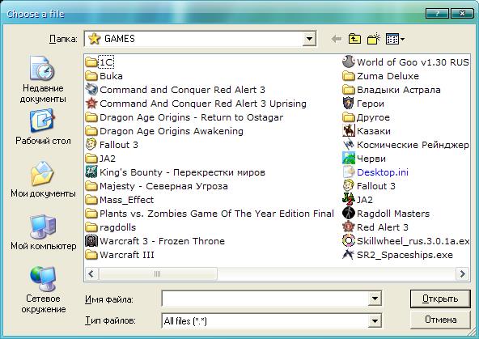Select Dragon Age Origins Awakening folder
479x339 pixels.
tap(165, 131)
